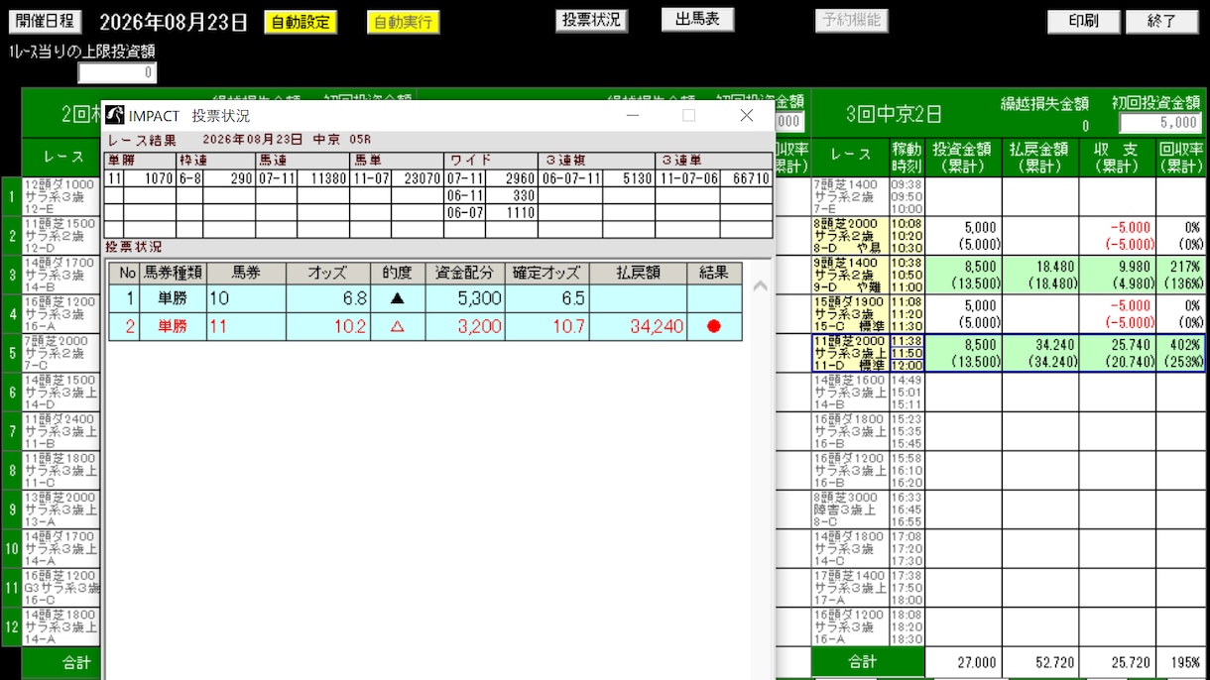Click the △ mark in row 2
The image size is (1210, 680).
398,326
